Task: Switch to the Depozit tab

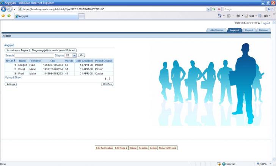Action: (x=249, y=30)
